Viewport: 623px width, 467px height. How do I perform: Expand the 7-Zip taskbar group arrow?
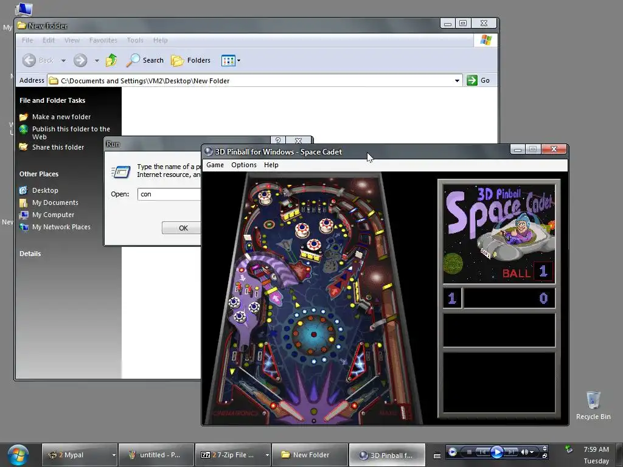tap(267, 455)
